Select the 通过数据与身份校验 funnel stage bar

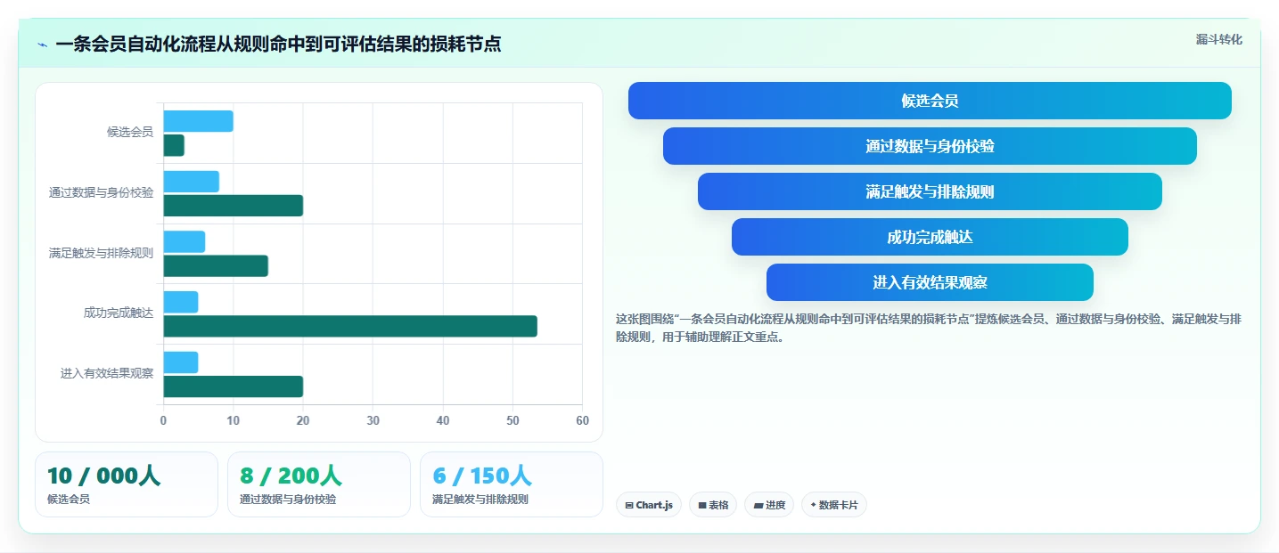[930, 146]
